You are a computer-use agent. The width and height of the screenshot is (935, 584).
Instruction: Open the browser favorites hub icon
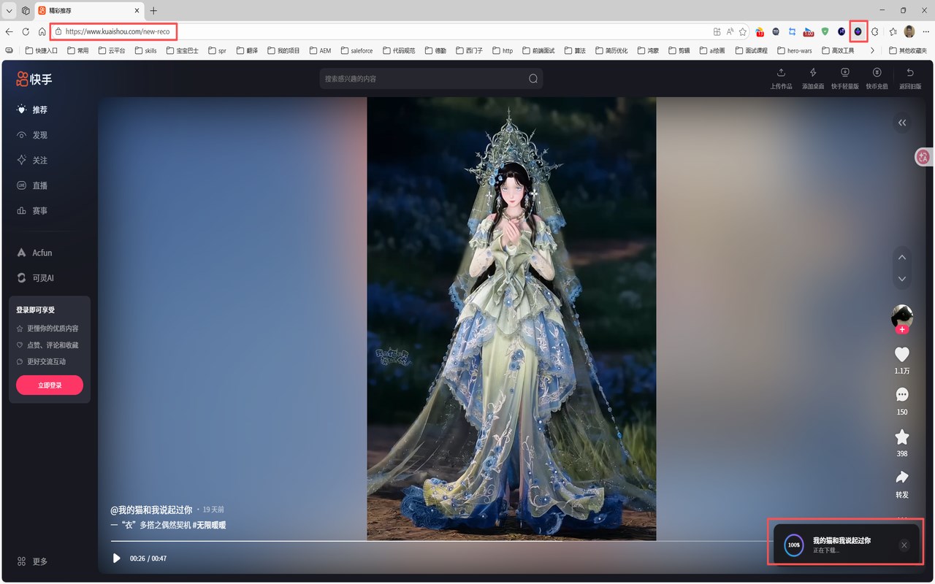tap(893, 31)
